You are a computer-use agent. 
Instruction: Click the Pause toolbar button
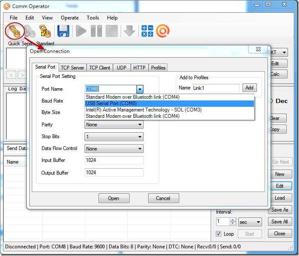[x=96, y=31]
